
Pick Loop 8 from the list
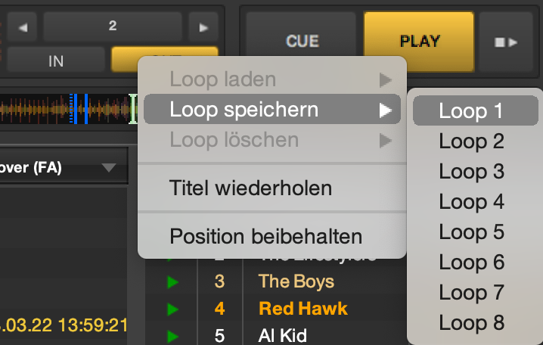point(472,323)
